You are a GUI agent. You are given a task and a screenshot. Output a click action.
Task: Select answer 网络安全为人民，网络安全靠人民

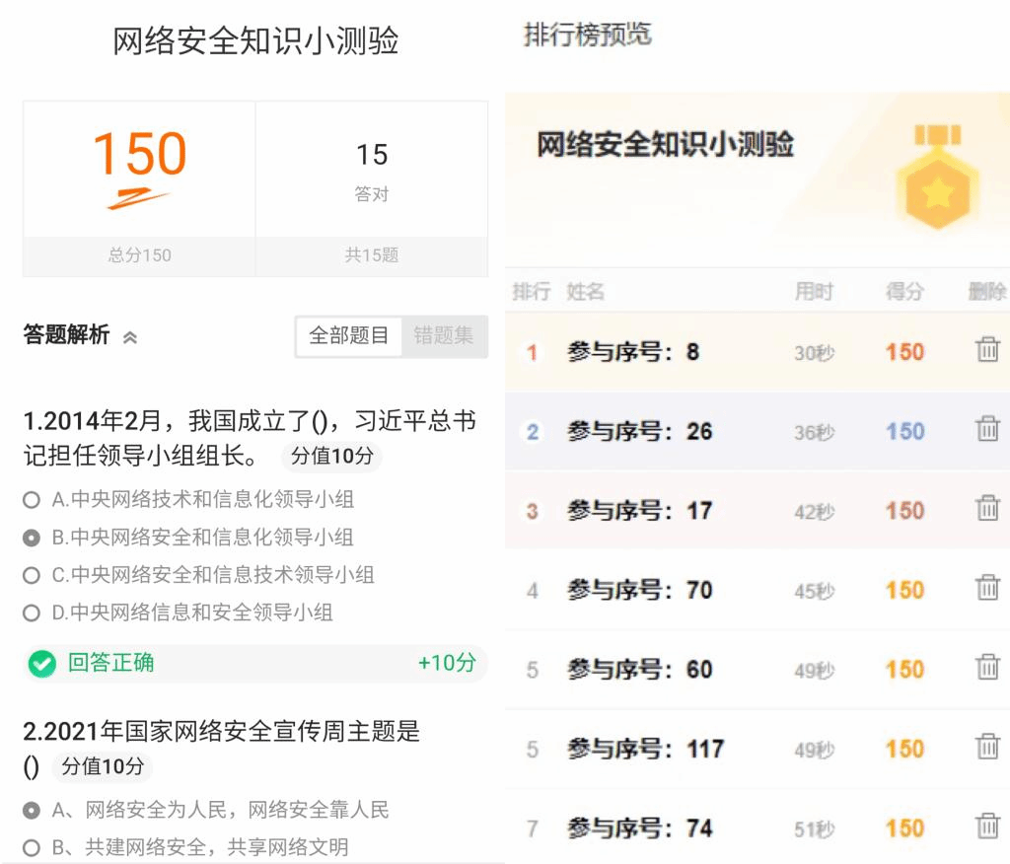[x=32, y=811]
